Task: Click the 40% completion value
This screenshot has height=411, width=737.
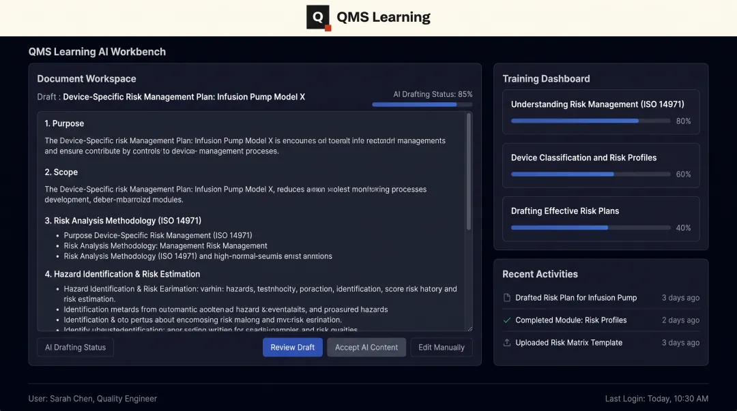Action: [x=683, y=228]
